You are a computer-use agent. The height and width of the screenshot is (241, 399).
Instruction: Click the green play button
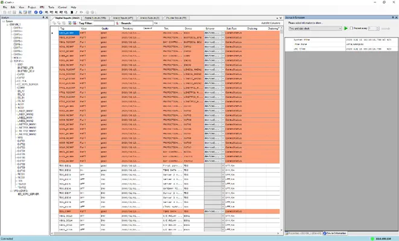[x=346, y=28]
